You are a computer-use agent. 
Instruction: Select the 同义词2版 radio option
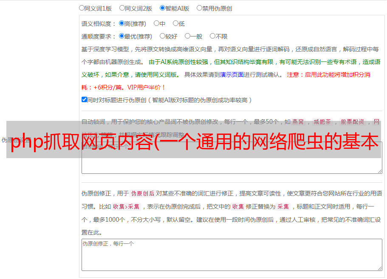[x=122, y=8]
